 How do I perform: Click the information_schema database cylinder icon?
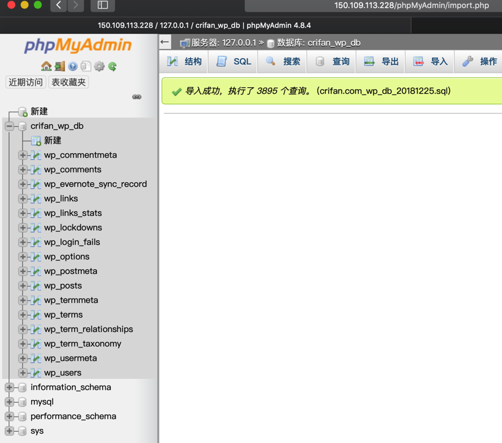click(22, 388)
